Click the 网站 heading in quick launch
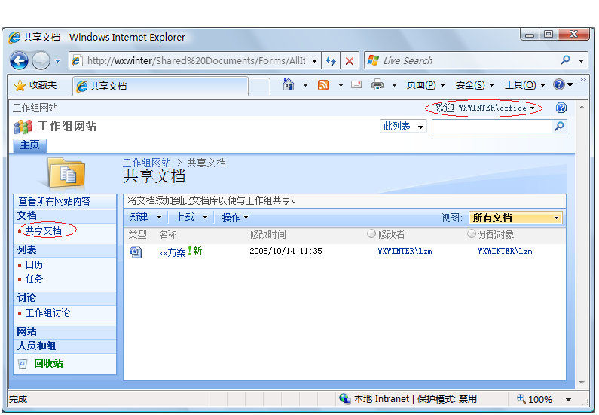 click(x=26, y=331)
